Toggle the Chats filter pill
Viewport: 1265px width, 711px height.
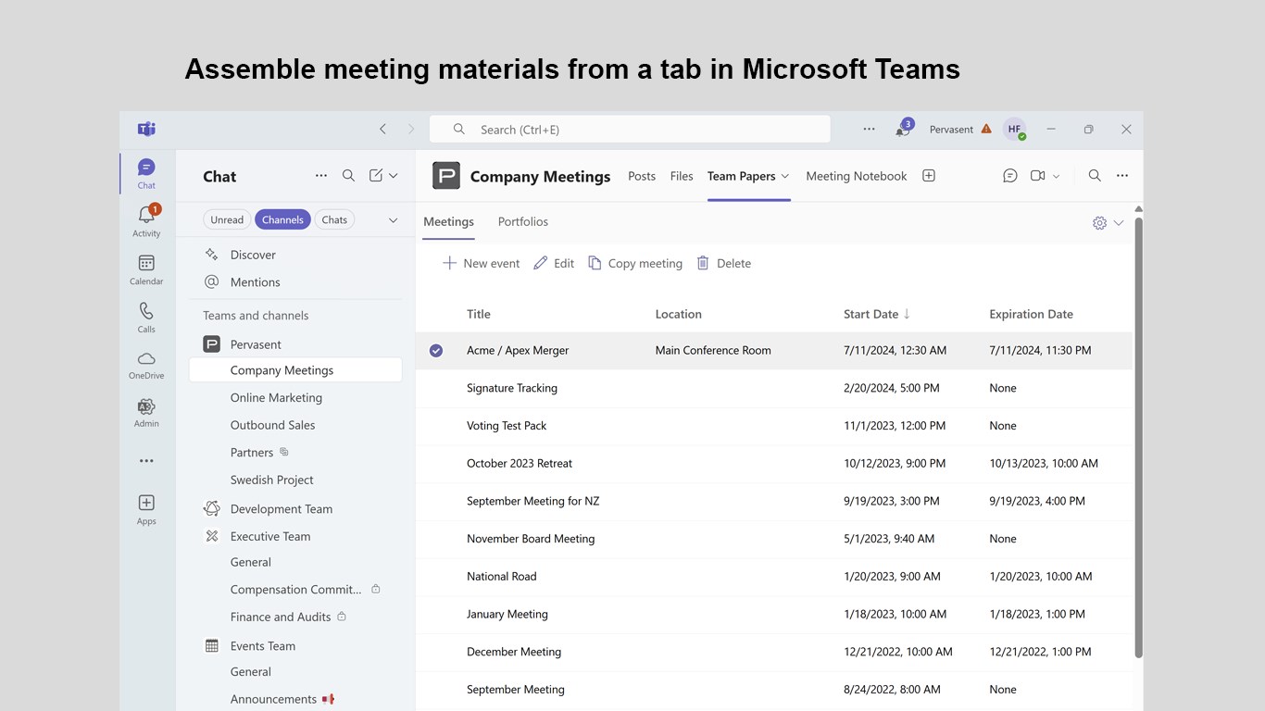coord(334,219)
